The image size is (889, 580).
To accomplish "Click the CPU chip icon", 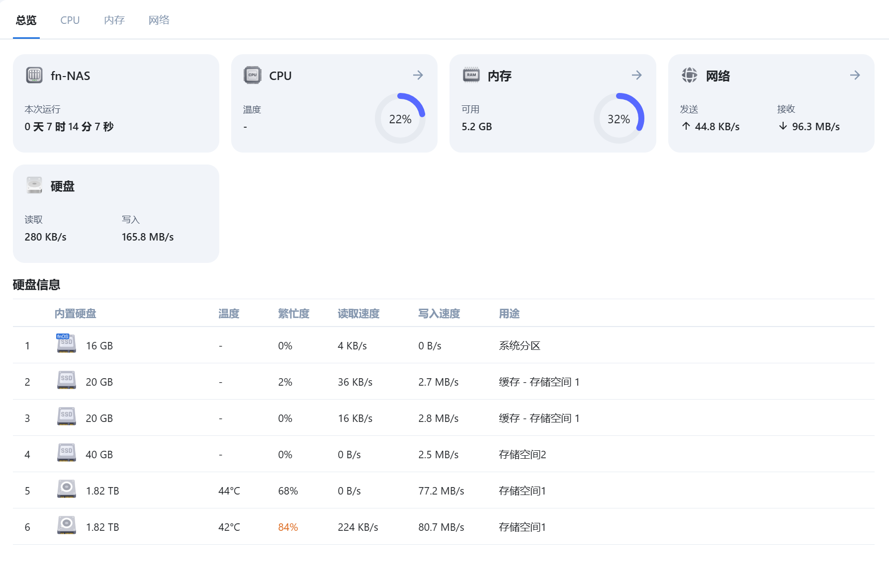I will (253, 75).
